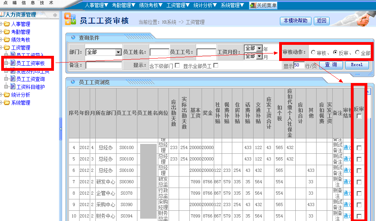
Task: Open the 部门 dropdown list
Action: point(118,52)
